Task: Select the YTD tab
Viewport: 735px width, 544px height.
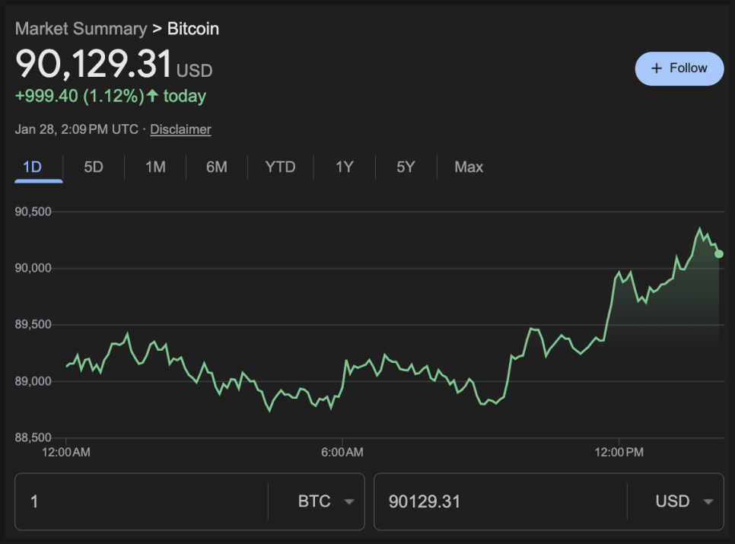Action: 280,167
